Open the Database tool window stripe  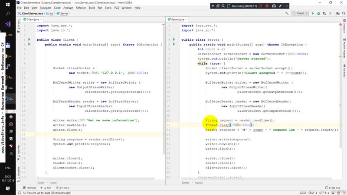coord(344,26)
